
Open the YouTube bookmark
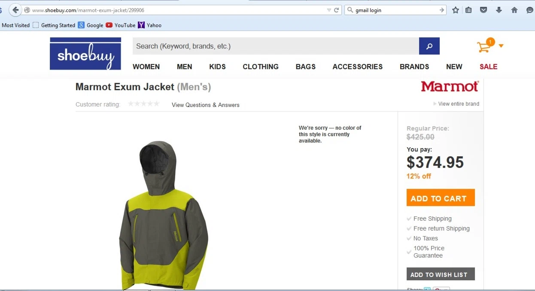121,25
